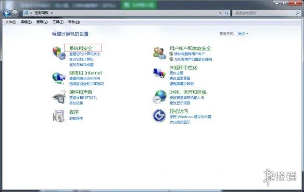The width and height of the screenshot is (304, 192).
Task: Click the greyed Forward navigation arrow
Action: click(15, 13)
